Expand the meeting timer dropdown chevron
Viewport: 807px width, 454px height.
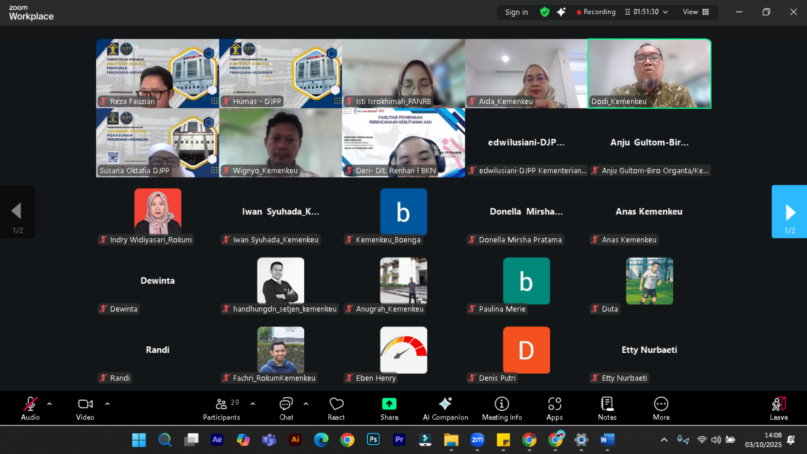click(665, 12)
